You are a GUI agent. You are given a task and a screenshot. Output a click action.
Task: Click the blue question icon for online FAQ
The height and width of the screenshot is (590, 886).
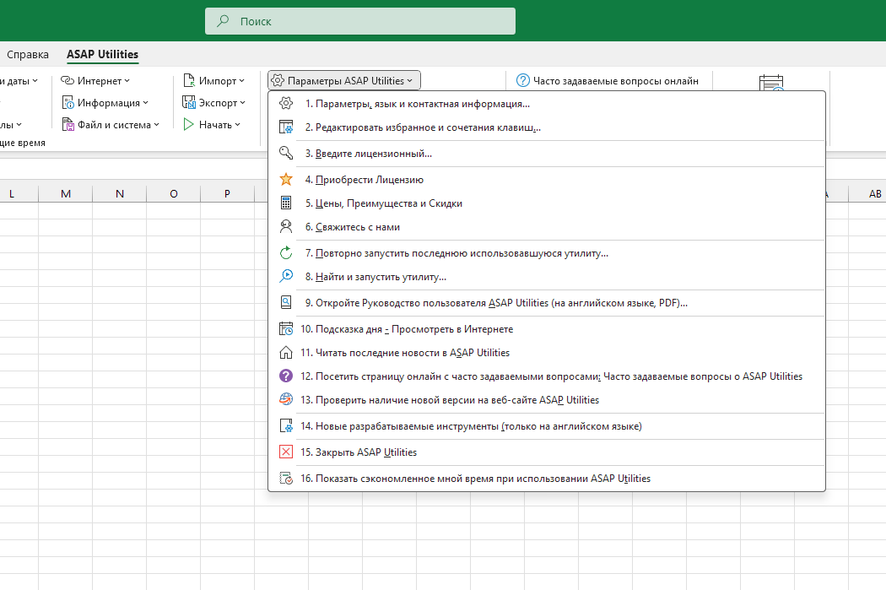coord(523,81)
